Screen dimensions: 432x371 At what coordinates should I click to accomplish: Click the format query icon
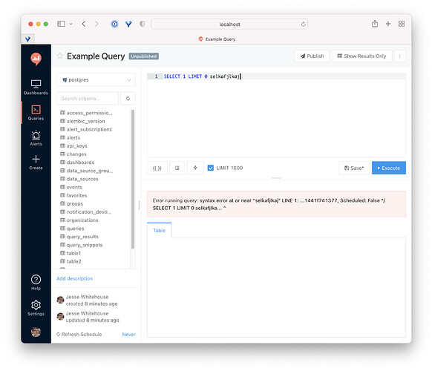[x=177, y=168]
